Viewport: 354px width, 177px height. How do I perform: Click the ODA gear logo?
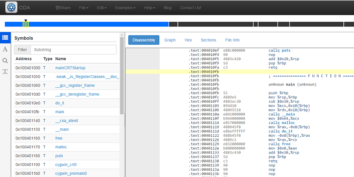(12, 8)
